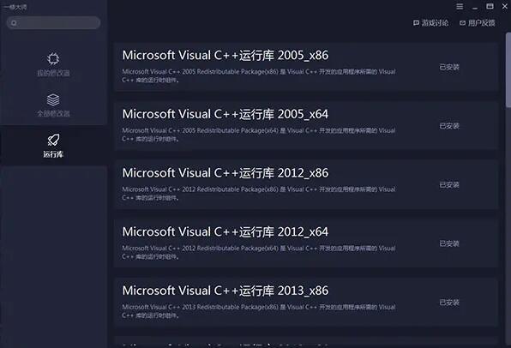This screenshot has width=511, height=348.
Task: Select the Visual C++运行库 2012_x64 entry title
Action: [x=225, y=232]
